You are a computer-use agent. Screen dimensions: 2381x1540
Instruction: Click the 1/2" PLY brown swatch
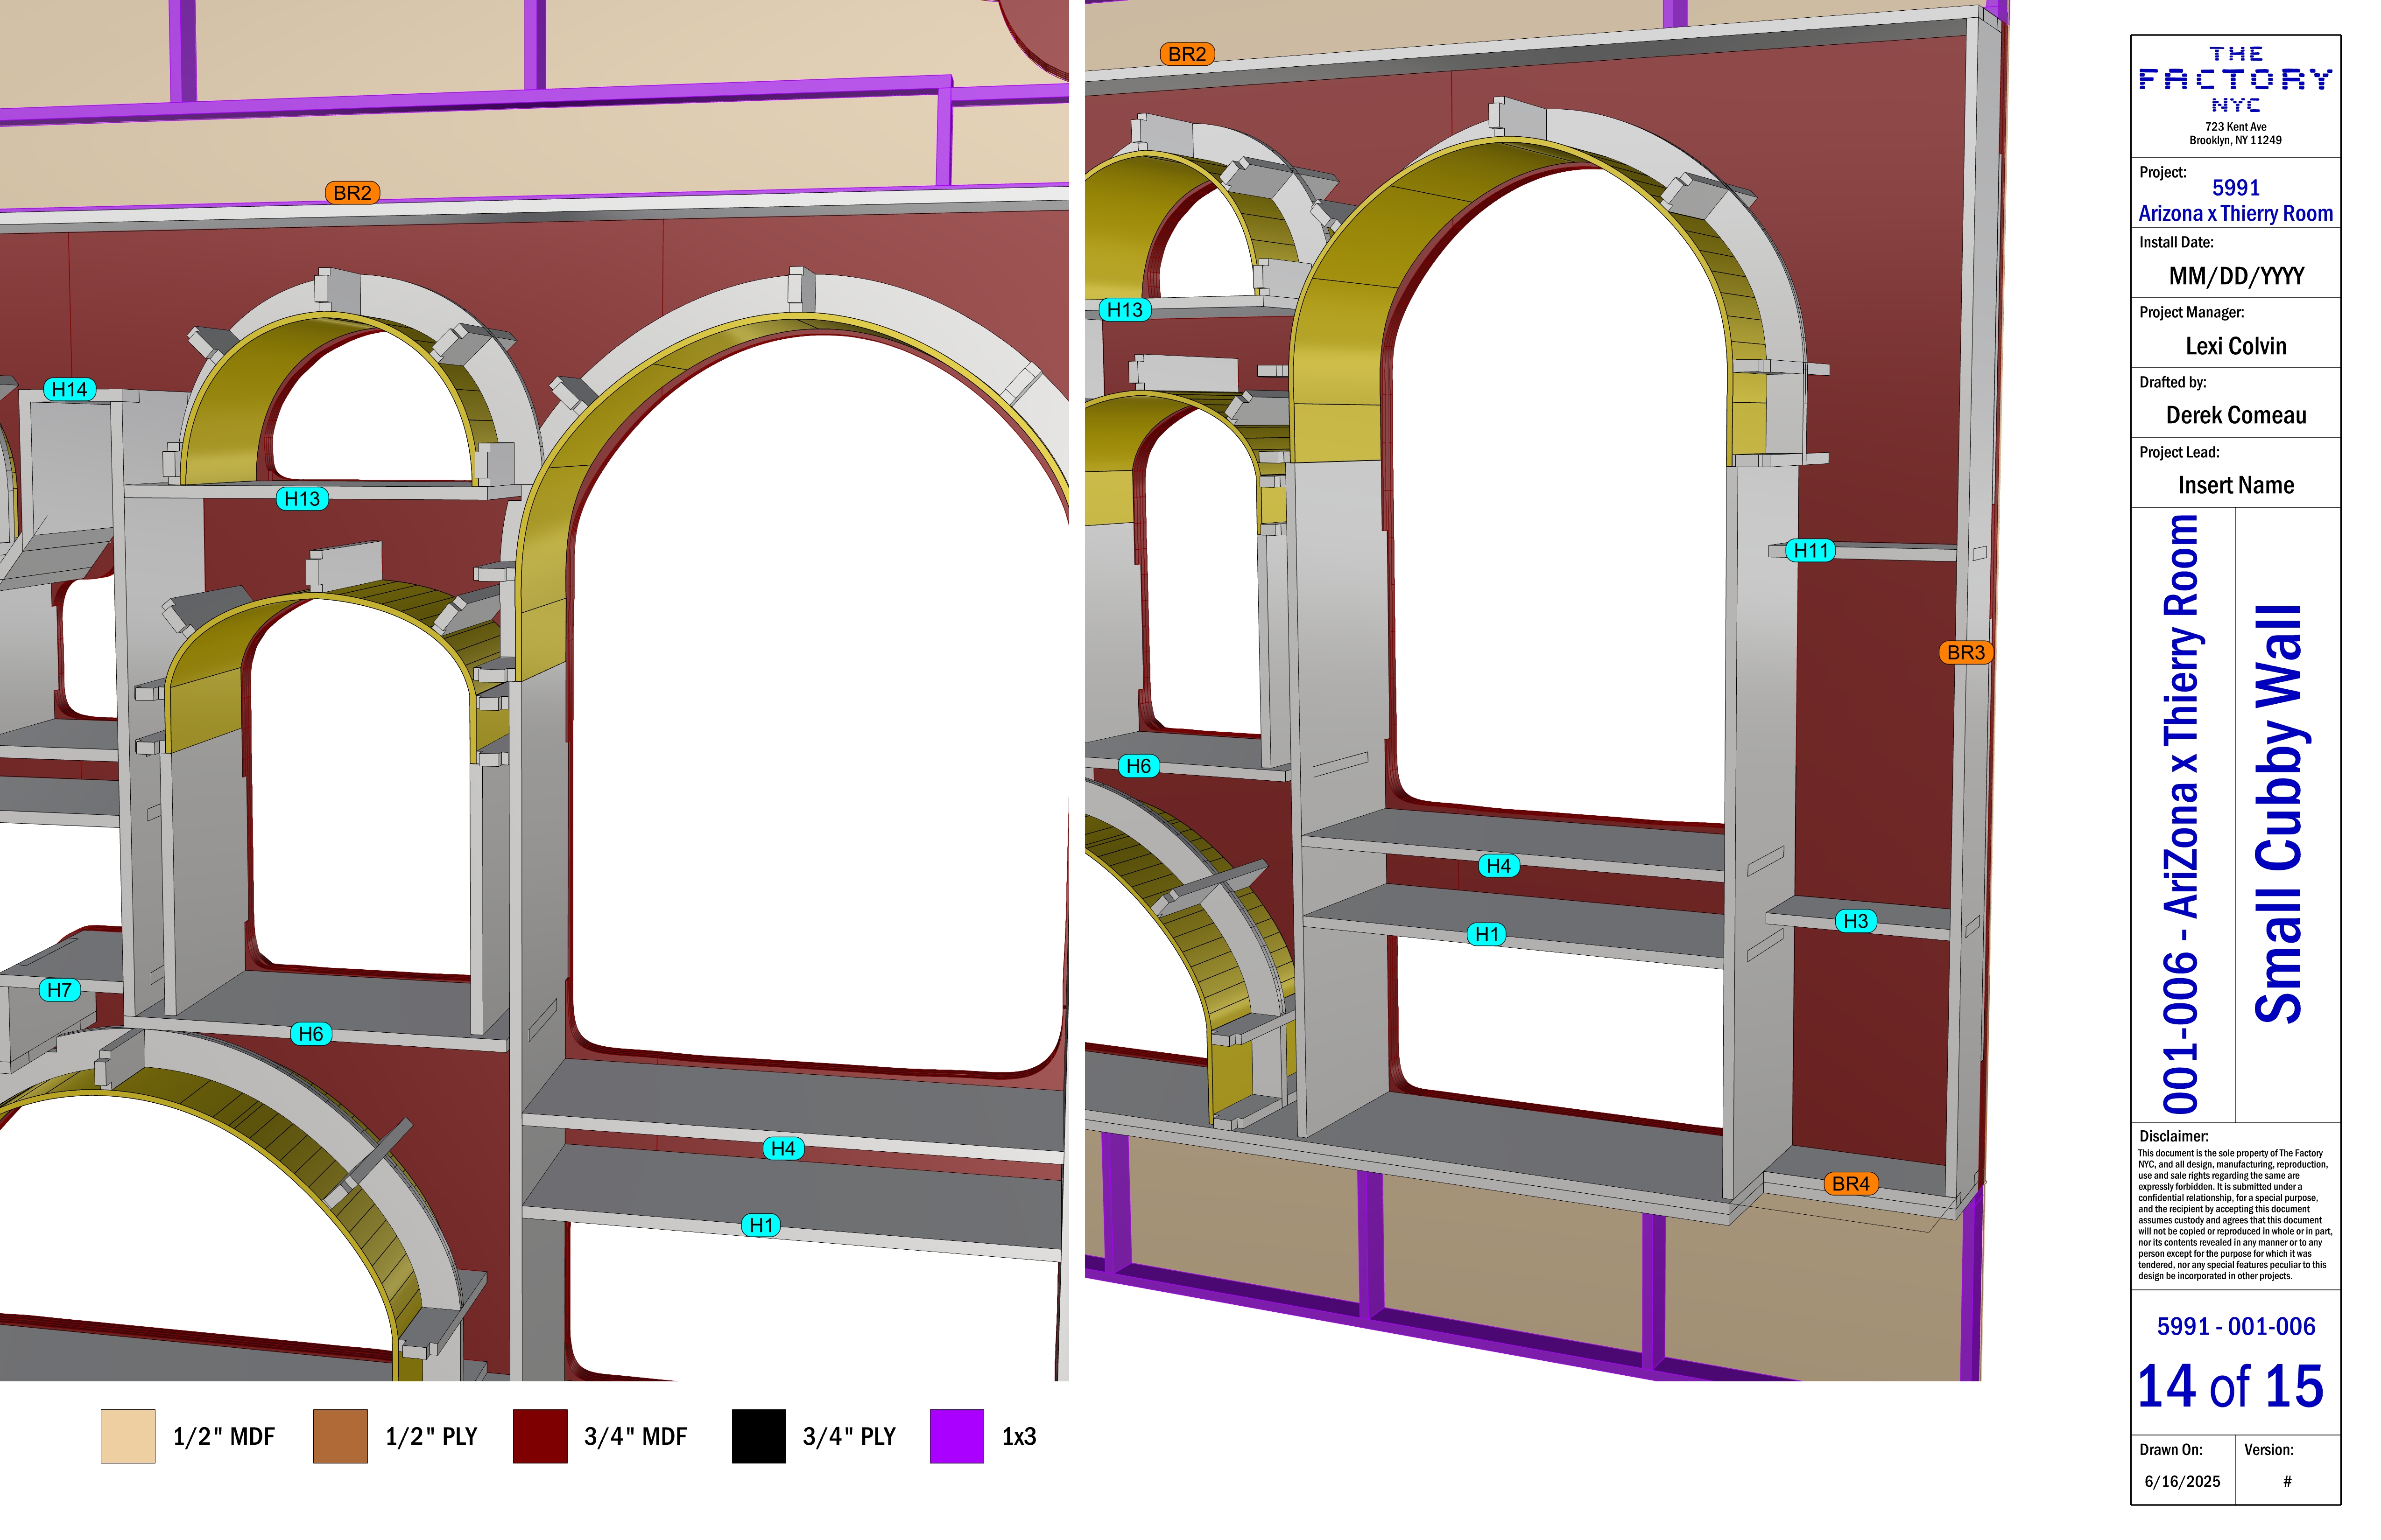pos(340,1436)
